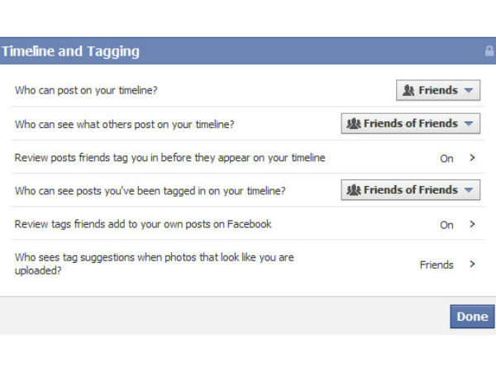The width and height of the screenshot is (496, 372).
Task: Click 'Review tags friends add to your own posts' text
Action: tap(143, 224)
